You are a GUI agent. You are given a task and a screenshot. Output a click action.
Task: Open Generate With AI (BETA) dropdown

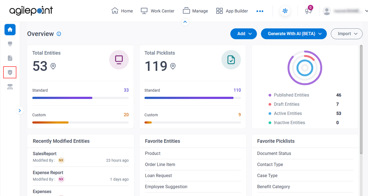[294, 34]
